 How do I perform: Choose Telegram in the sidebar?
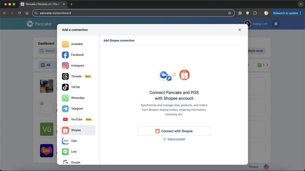point(78,109)
